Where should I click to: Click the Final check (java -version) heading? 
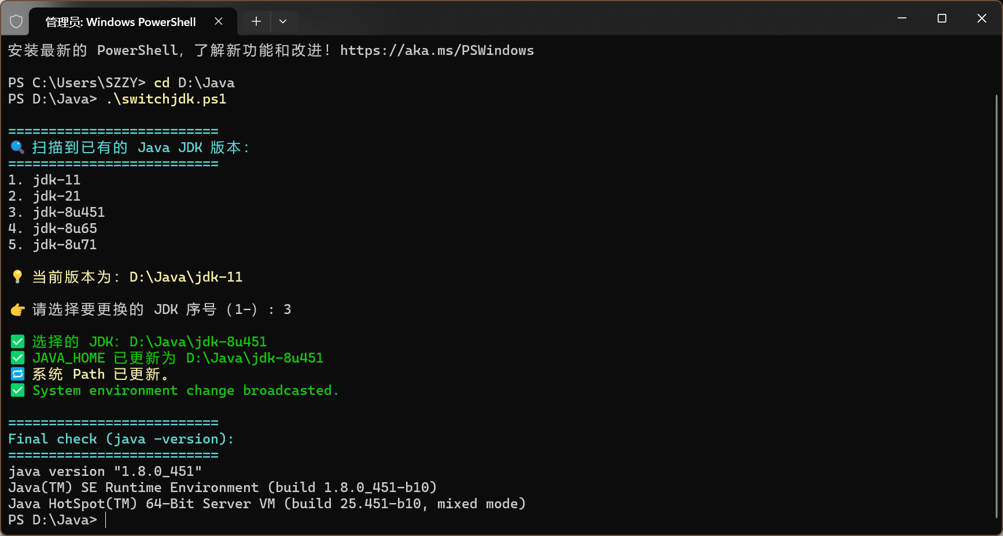tap(120, 439)
